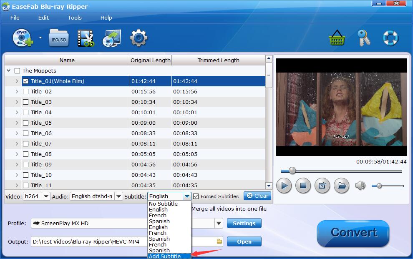
Task: Click the list scroll up arrow
Action: point(269,58)
